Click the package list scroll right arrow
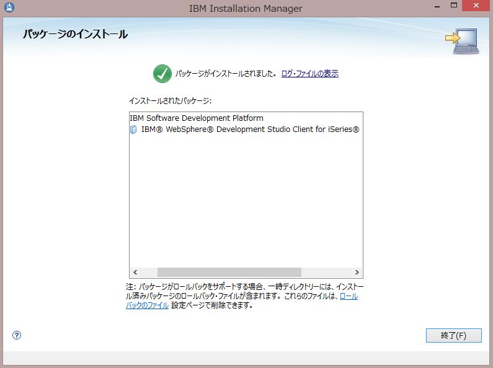The height and width of the screenshot is (368, 493). click(x=357, y=272)
